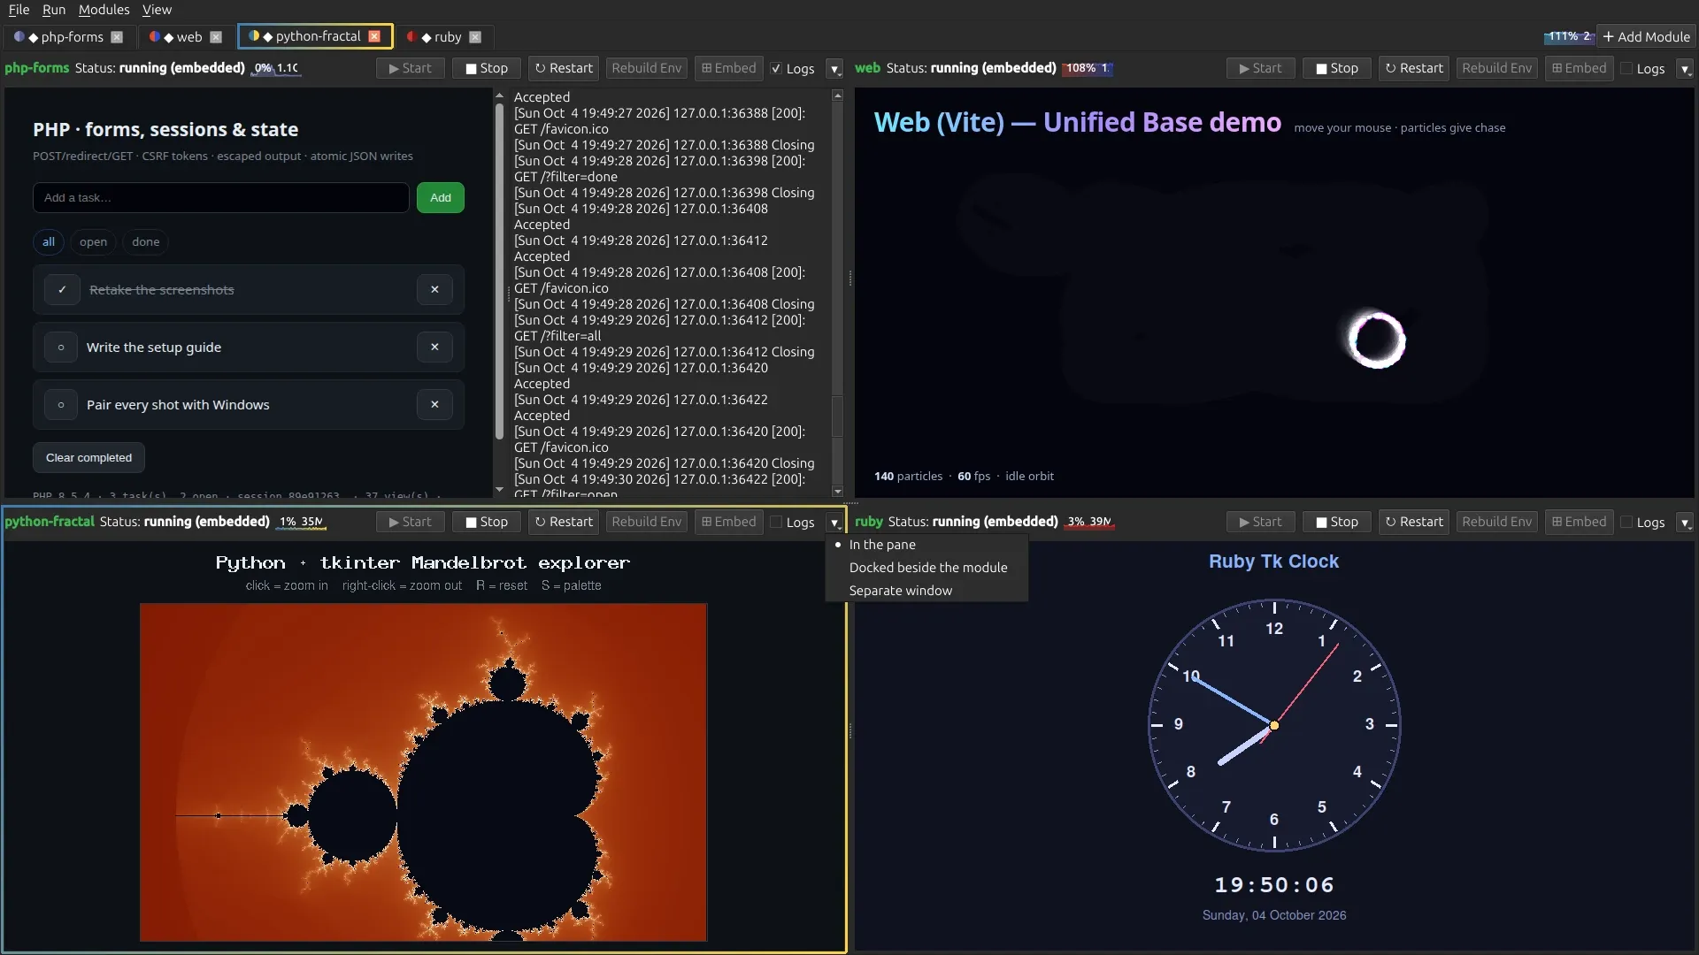This screenshot has height=955, width=1699.
Task: Choose 'Separate window' log placement
Action: 926,591
